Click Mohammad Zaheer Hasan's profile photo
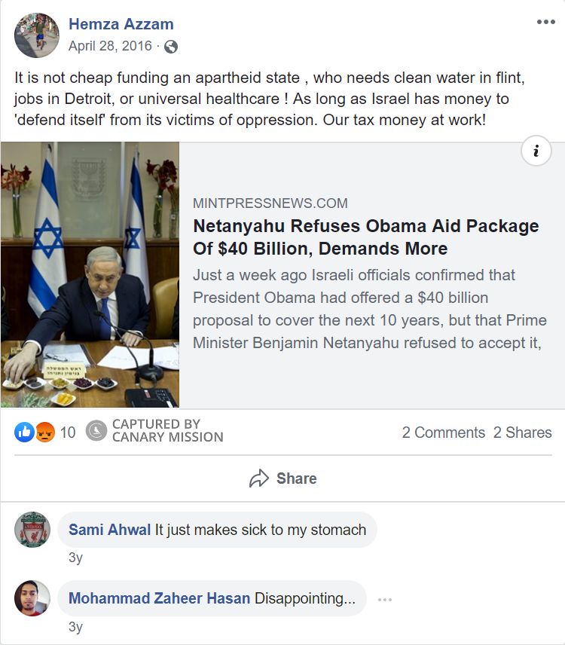 click(32, 598)
